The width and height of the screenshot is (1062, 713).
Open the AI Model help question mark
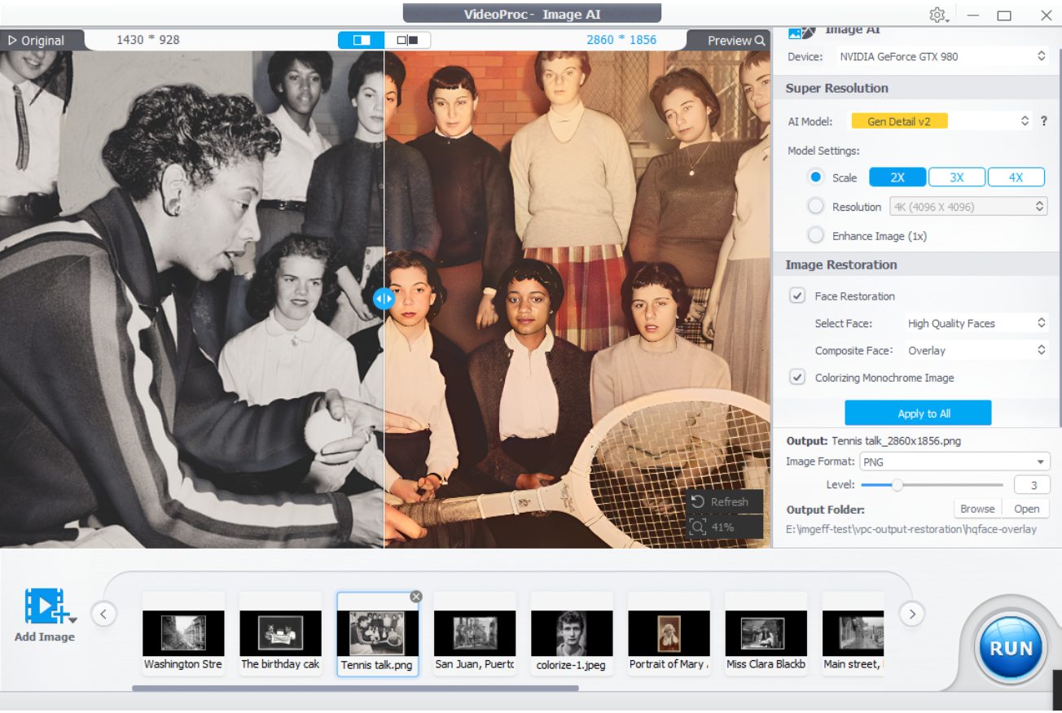1044,121
